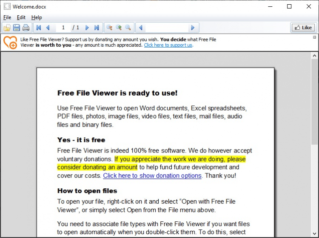Go to the previous page arrow

click(x=48, y=28)
